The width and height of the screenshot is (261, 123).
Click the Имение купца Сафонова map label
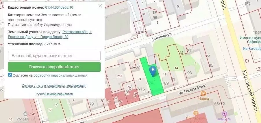250,39
